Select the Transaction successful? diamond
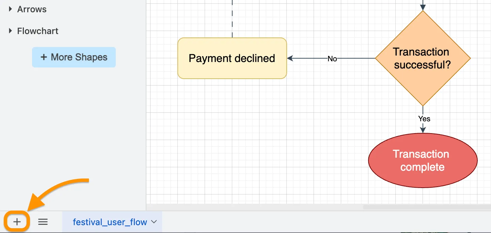The image size is (491, 233). pos(423,58)
